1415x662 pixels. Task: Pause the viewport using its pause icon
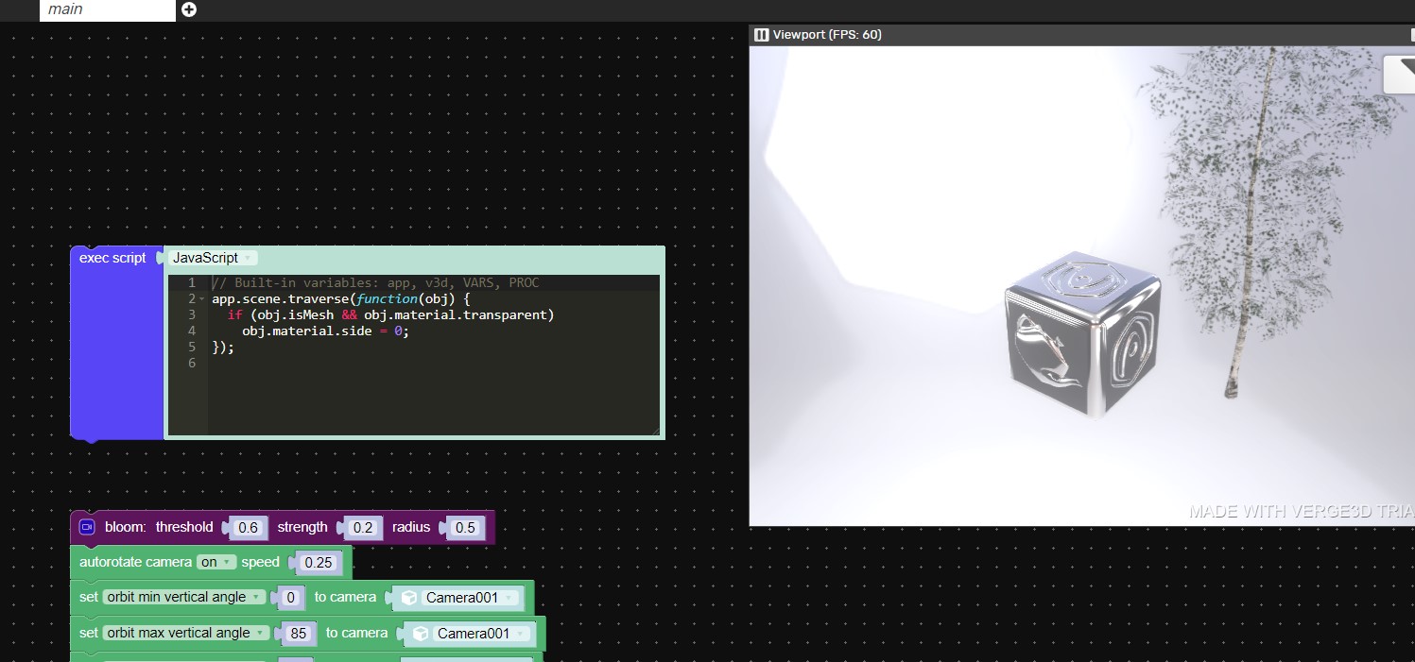(761, 35)
